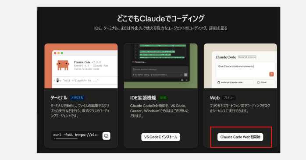Click the Research preview label in Web preview
Viewport: 306px width, 160px height.
coord(247,57)
